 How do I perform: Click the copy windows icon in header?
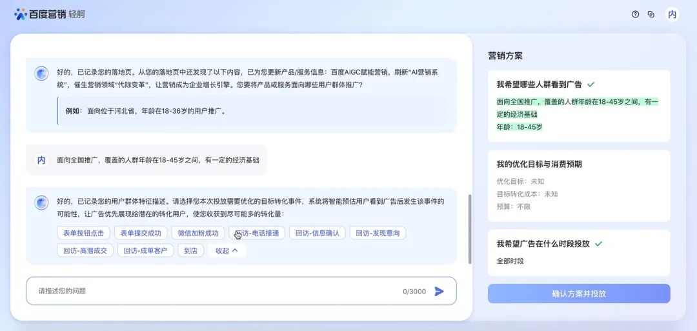click(x=651, y=14)
